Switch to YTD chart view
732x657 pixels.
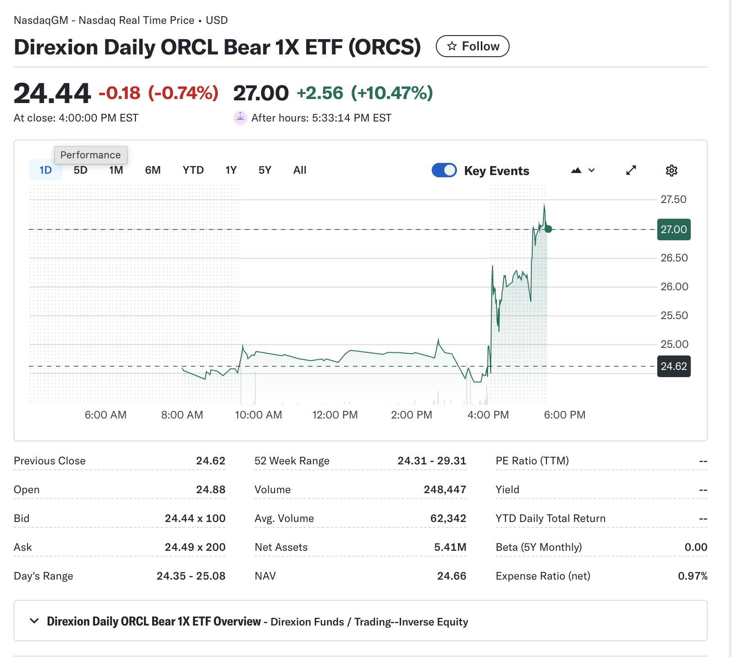point(193,170)
